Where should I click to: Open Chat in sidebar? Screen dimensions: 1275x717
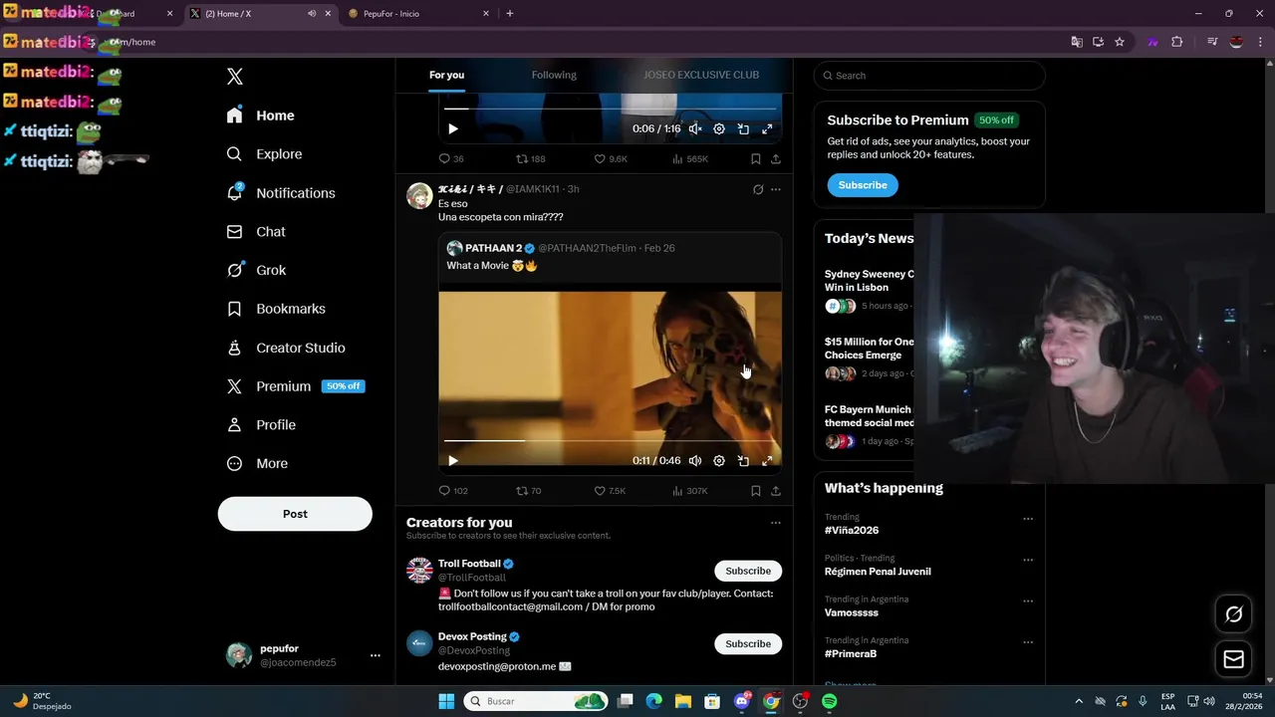tap(256, 232)
